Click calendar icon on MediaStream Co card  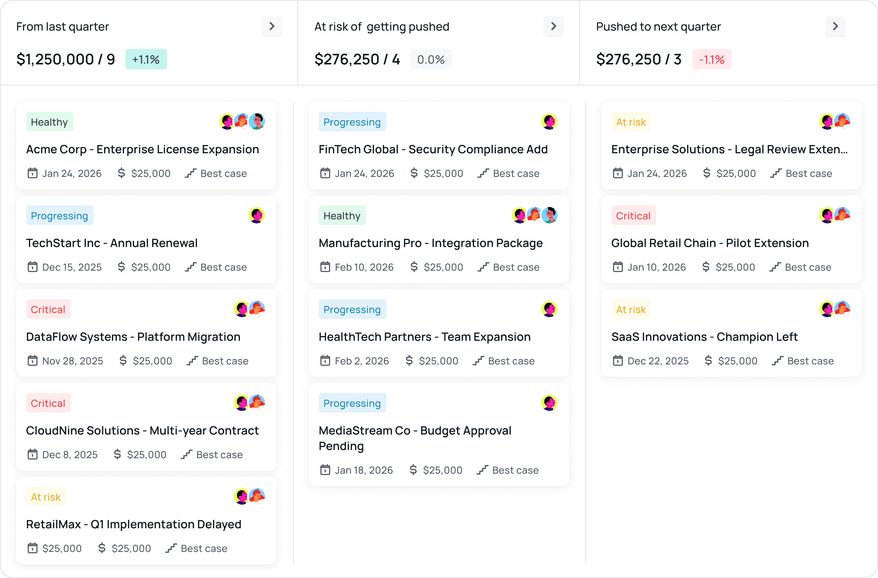[325, 470]
